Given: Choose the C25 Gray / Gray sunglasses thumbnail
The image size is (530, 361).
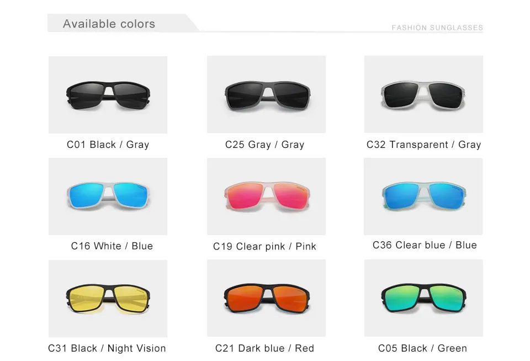Looking at the screenshot, I should point(266,94).
